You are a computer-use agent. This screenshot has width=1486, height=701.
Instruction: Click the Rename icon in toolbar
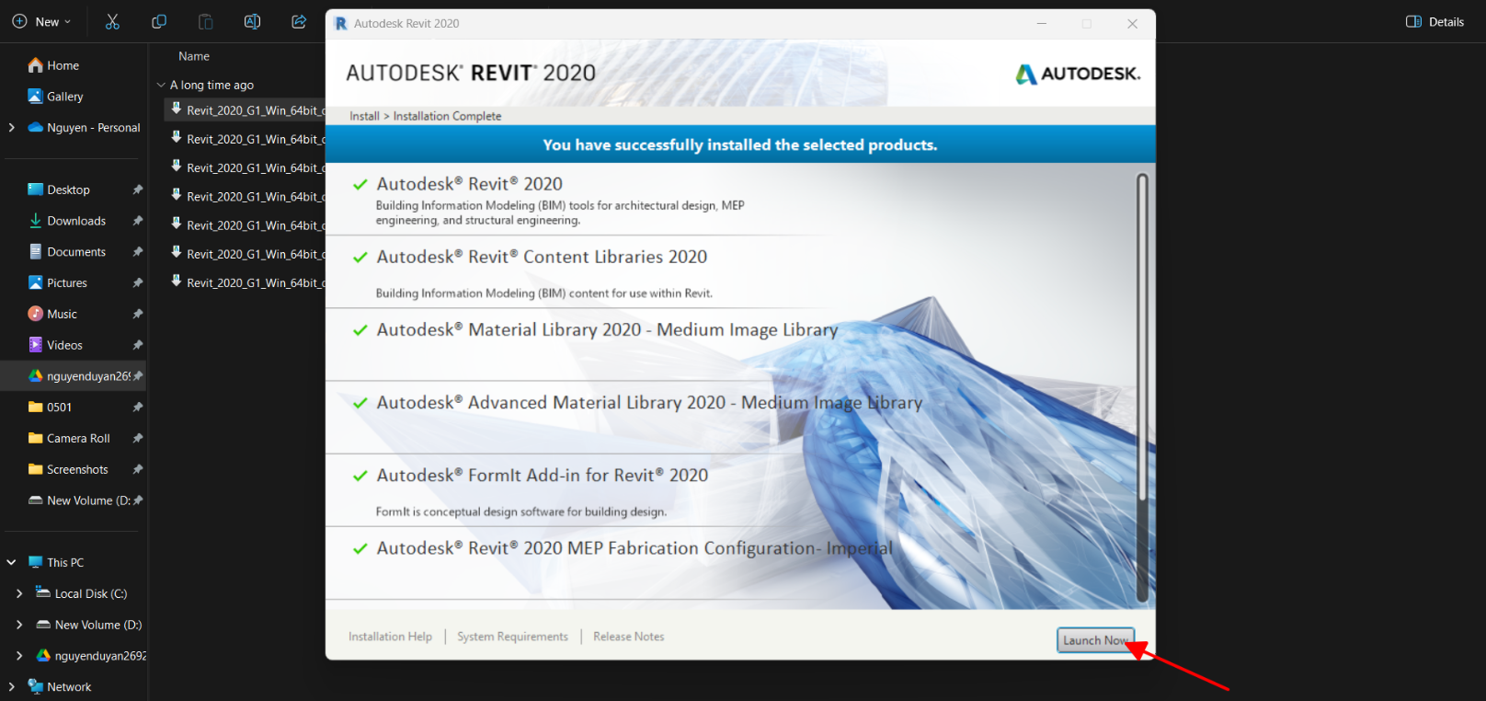[x=252, y=21]
